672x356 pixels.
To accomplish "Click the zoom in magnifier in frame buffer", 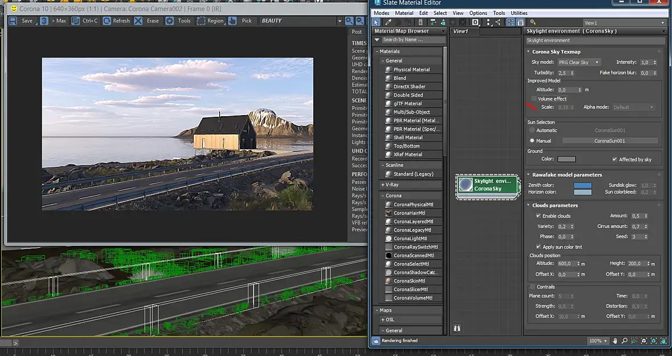I will coord(350,21).
